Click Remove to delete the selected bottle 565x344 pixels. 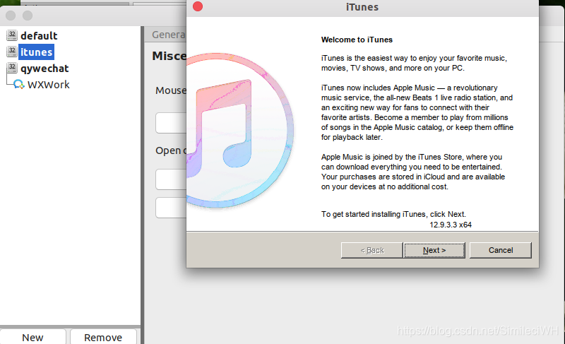(103, 337)
